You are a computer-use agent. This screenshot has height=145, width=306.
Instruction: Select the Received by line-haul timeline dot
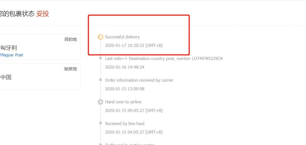(101, 123)
